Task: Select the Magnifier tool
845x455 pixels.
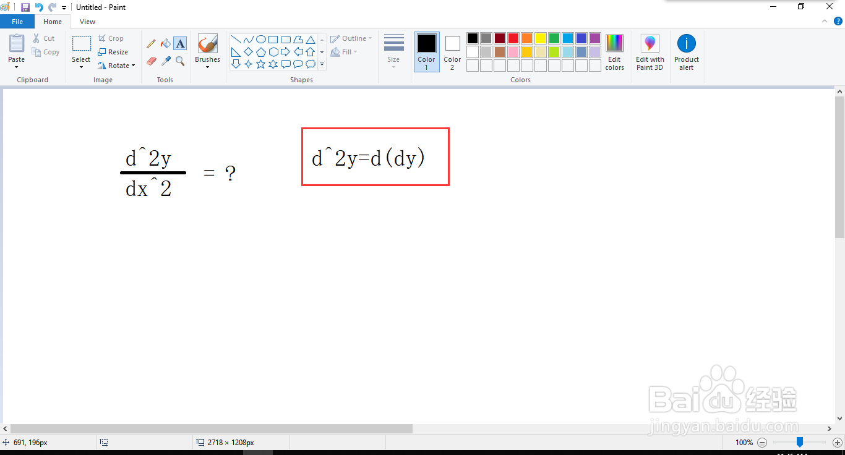Action: (179, 61)
